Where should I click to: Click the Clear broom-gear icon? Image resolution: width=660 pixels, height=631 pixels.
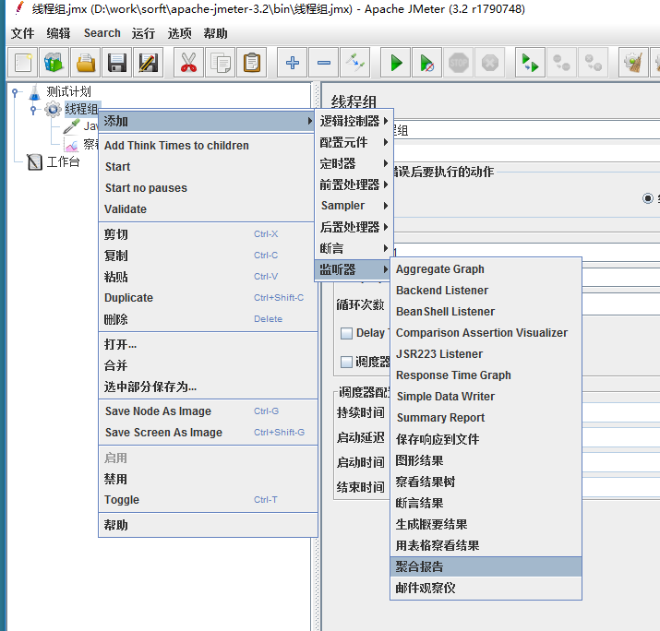[x=633, y=63]
